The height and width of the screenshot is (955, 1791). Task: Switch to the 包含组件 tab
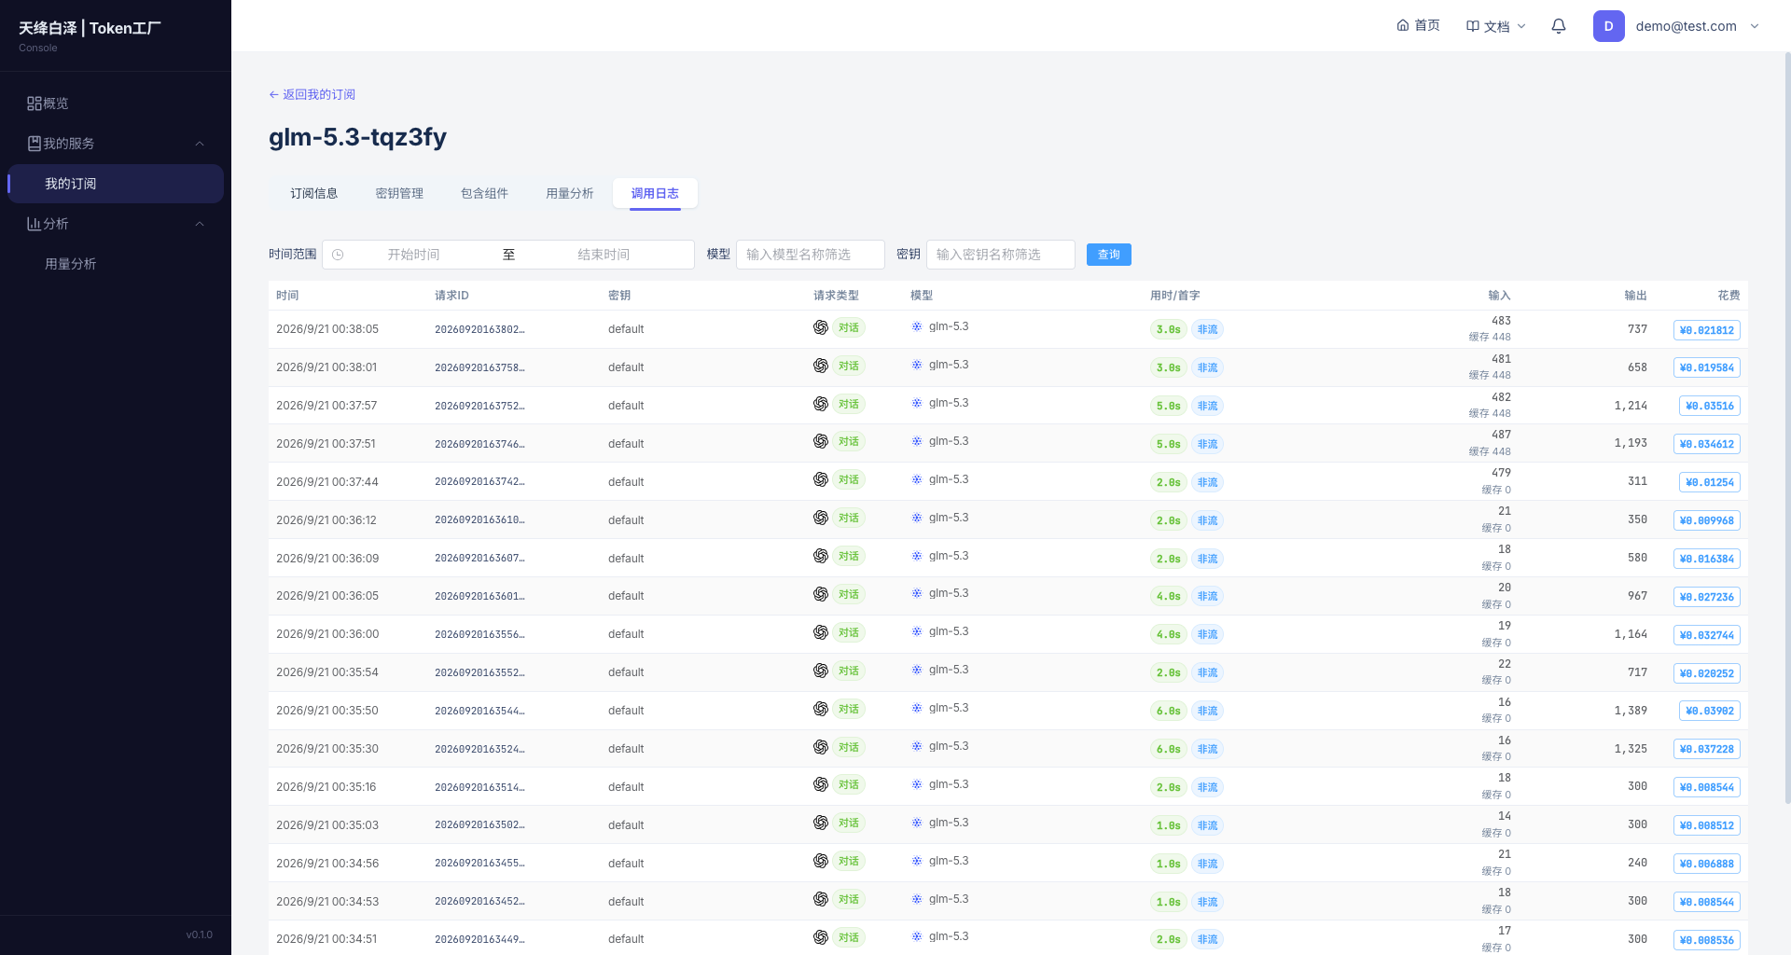484,193
